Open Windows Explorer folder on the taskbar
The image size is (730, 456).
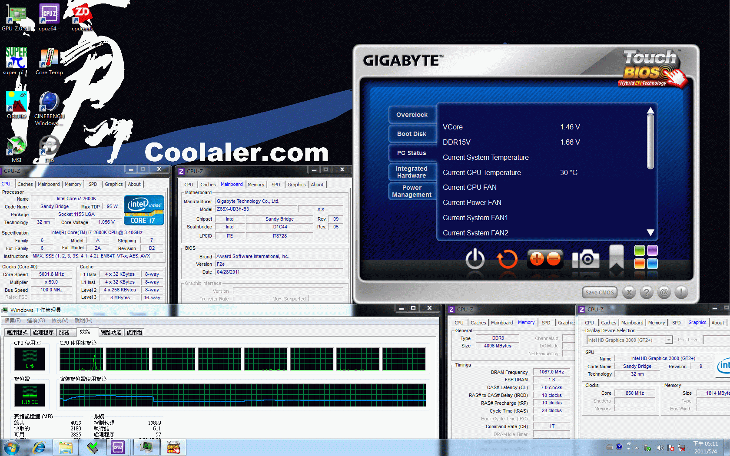(66, 447)
